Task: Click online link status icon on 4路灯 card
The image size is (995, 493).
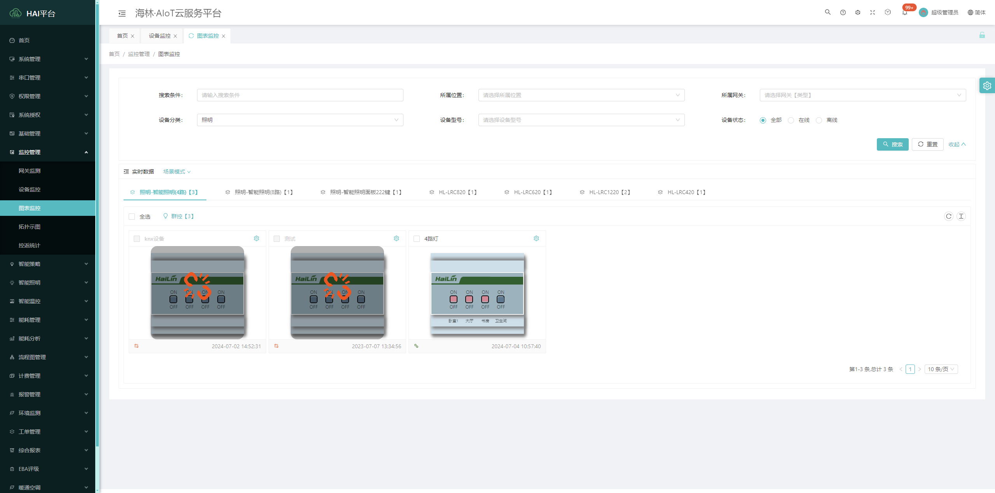Action: pyautogui.click(x=416, y=346)
